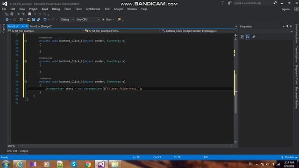Click the Quick Launch magnifier icon
The image size is (299, 168).
(275, 3)
